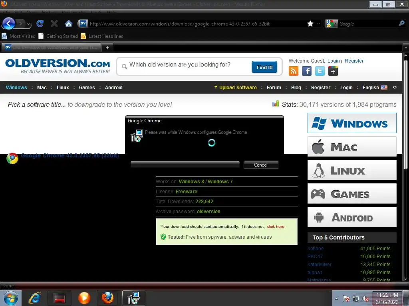
Task: Select Games in the navigation bar
Action: (x=87, y=87)
